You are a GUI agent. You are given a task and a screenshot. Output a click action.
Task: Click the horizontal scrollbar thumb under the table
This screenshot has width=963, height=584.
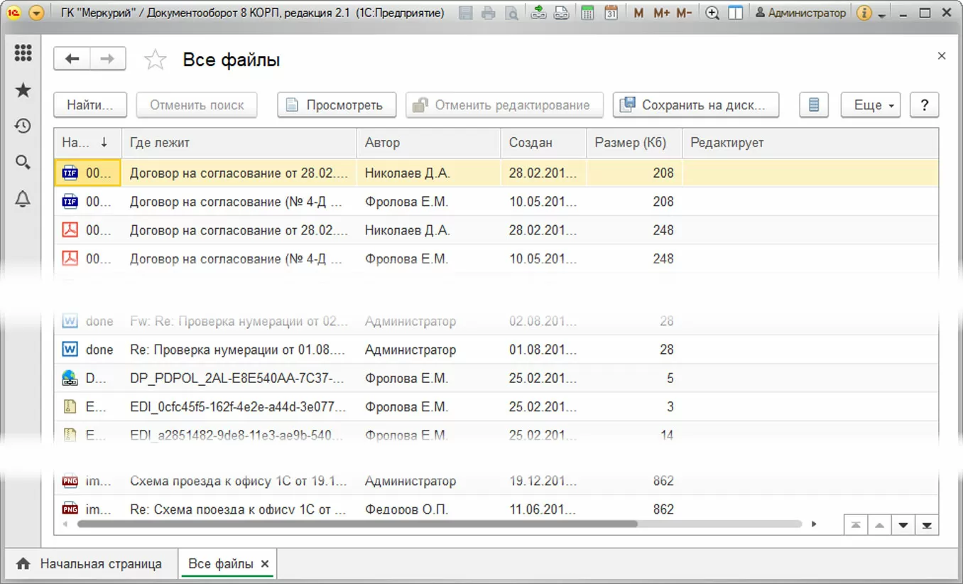(x=357, y=524)
